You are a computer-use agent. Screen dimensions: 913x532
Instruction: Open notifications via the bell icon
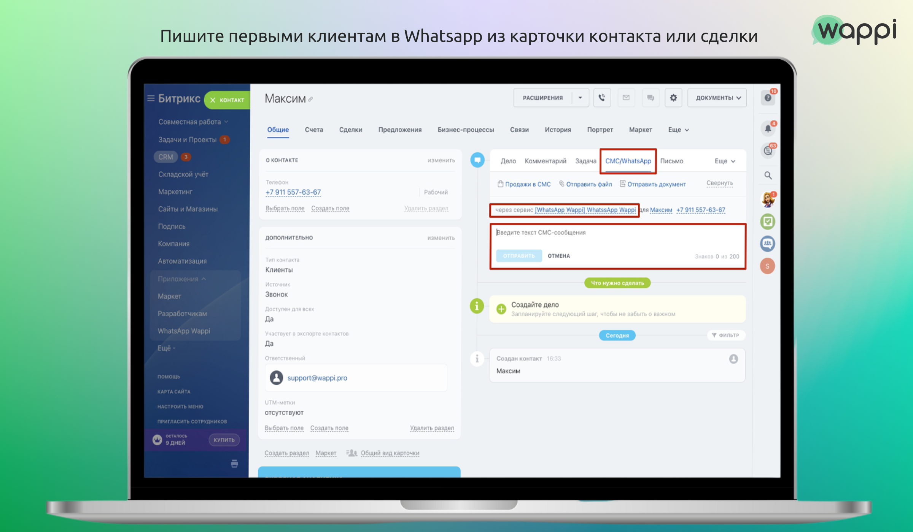pyautogui.click(x=768, y=128)
